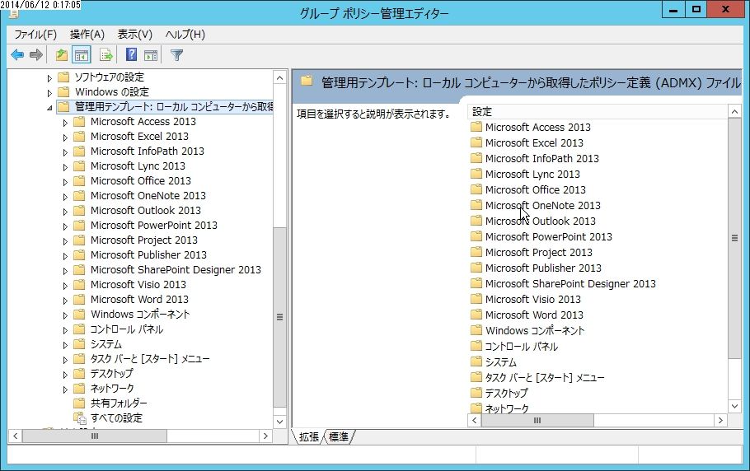Click the Back arrow toolbar icon
The height and width of the screenshot is (471, 750).
[x=17, y=55]
